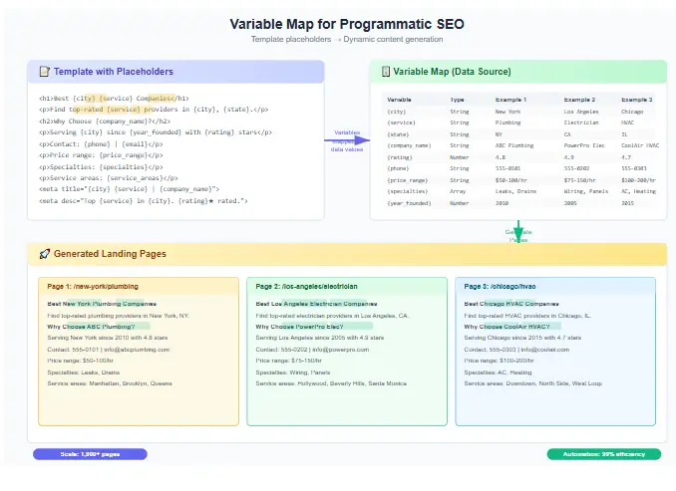Click the New York cell in the table
Image resolution: width=676 pixels, height=491 pixels.
click(507, 112)
